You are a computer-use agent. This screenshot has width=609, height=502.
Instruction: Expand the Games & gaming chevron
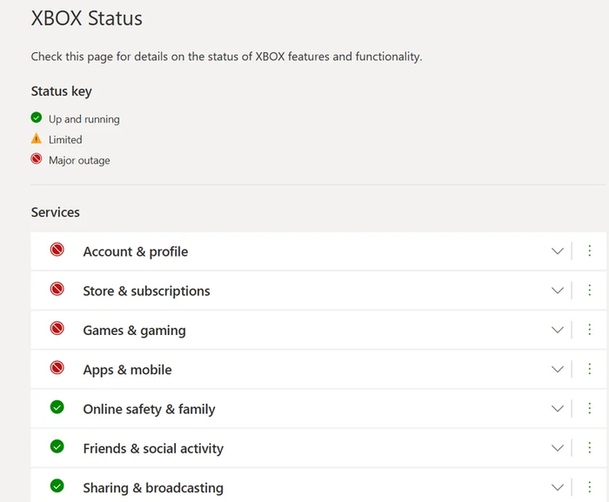point(558,330)
